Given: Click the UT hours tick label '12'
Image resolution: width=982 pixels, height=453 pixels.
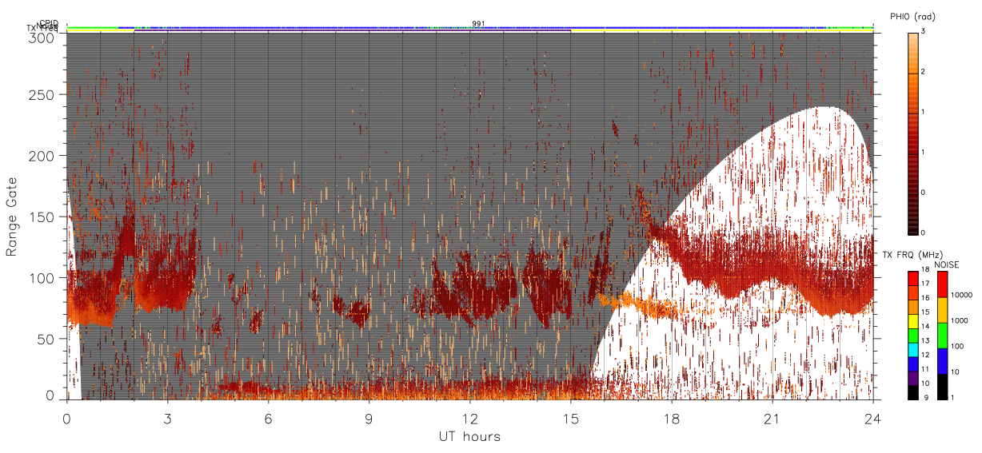Looking at the screenshot, I should tap(469, 418).
